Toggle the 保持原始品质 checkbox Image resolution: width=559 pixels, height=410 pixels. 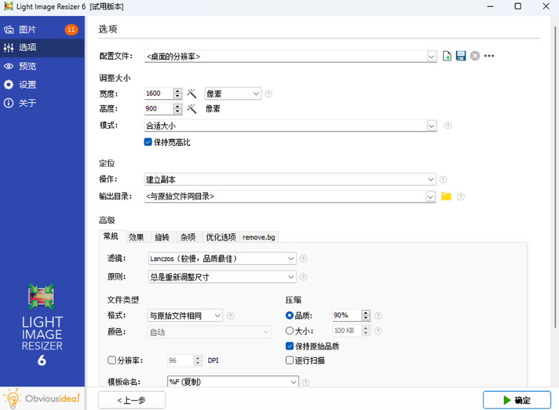(289, 346)
